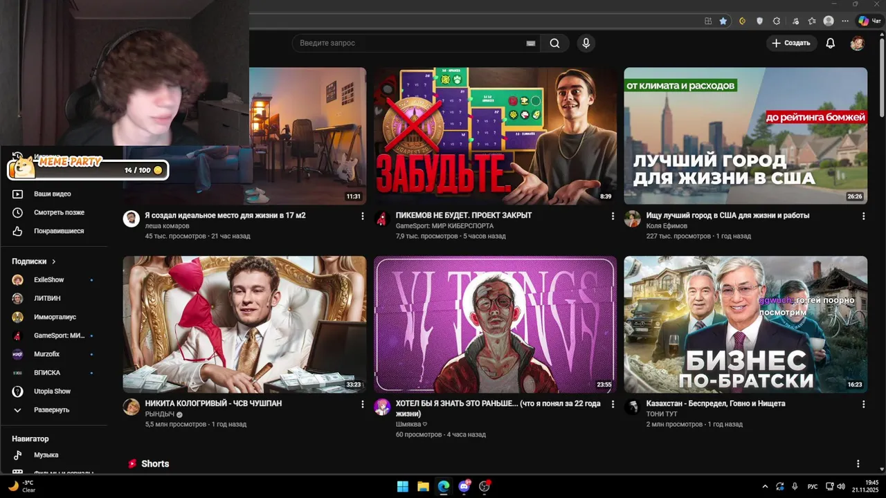Open the Shorts section options menu

pyautogui.click(x=858, y=464)
